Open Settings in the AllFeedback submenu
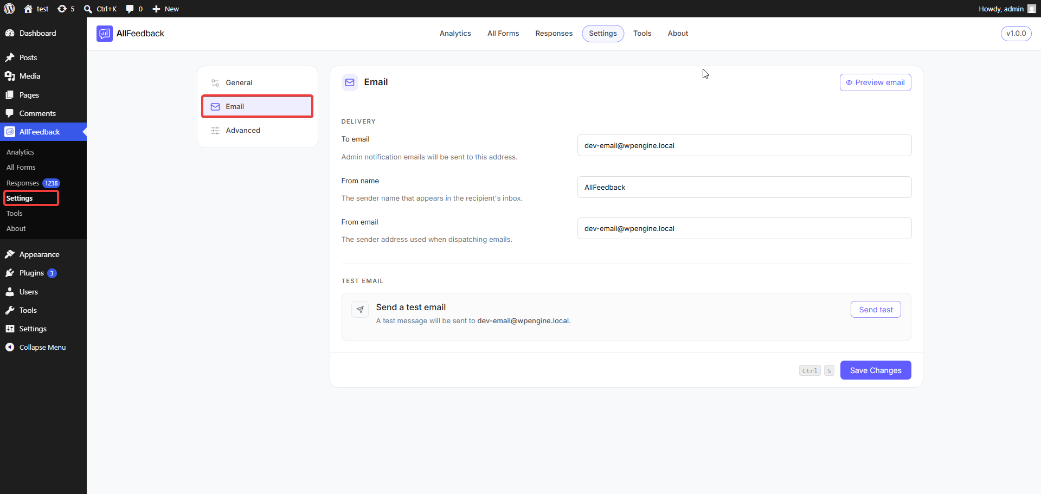 tap(20, 198)
